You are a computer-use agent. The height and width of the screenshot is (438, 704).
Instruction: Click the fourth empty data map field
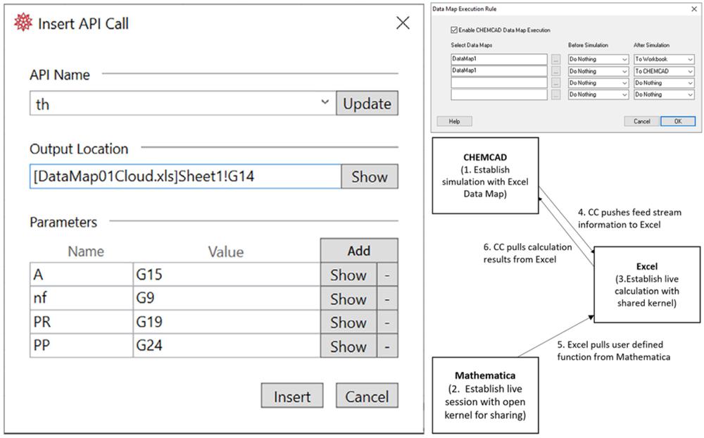(499, 94)
